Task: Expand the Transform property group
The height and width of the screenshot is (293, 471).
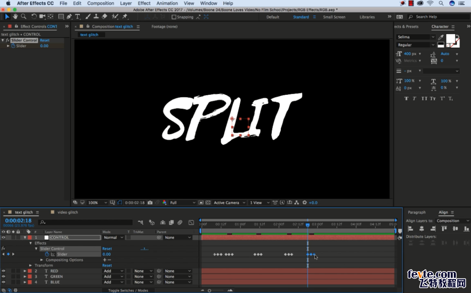Action: pyautogui.click(x=30, y=265)
